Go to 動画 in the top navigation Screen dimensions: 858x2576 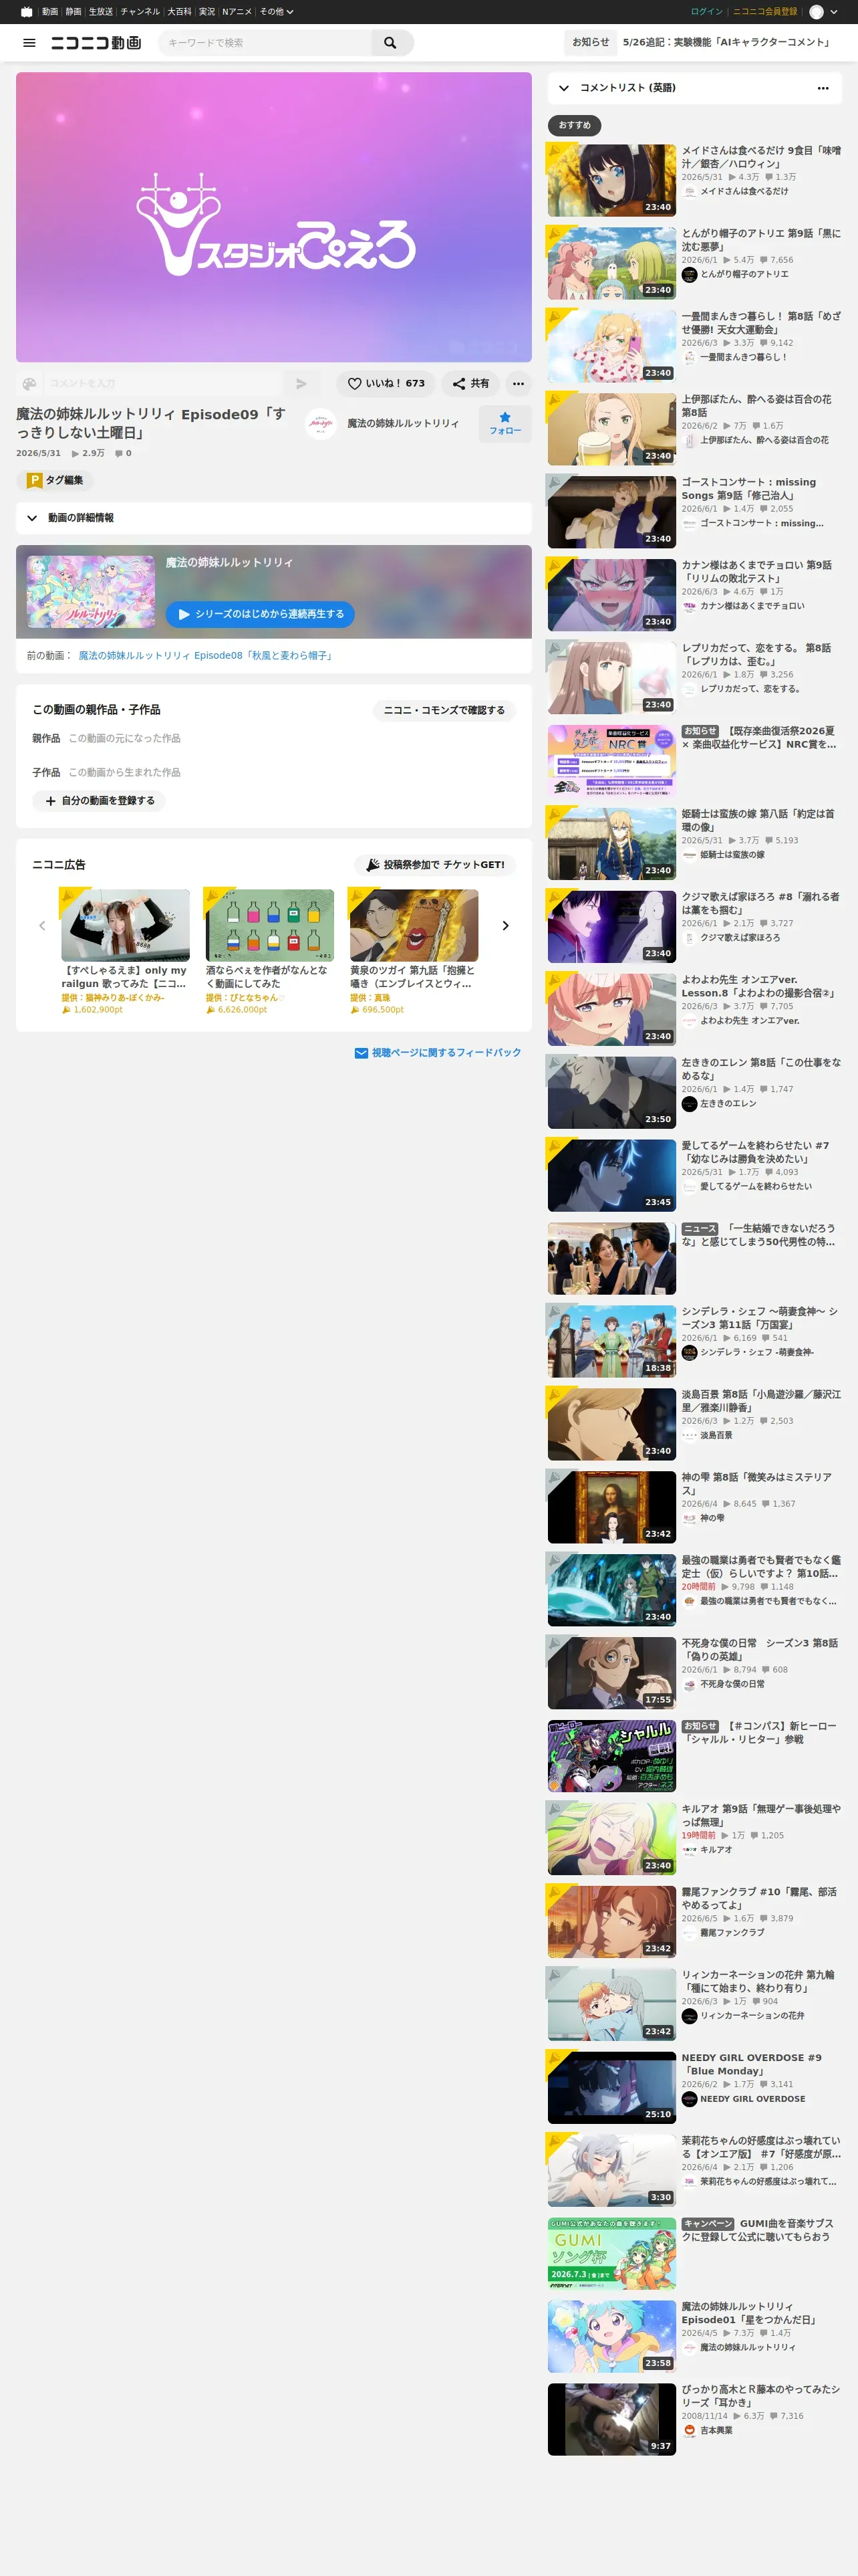coord(50,12)
